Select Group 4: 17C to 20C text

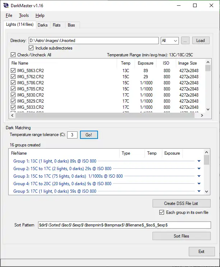(x=62, y=184)
